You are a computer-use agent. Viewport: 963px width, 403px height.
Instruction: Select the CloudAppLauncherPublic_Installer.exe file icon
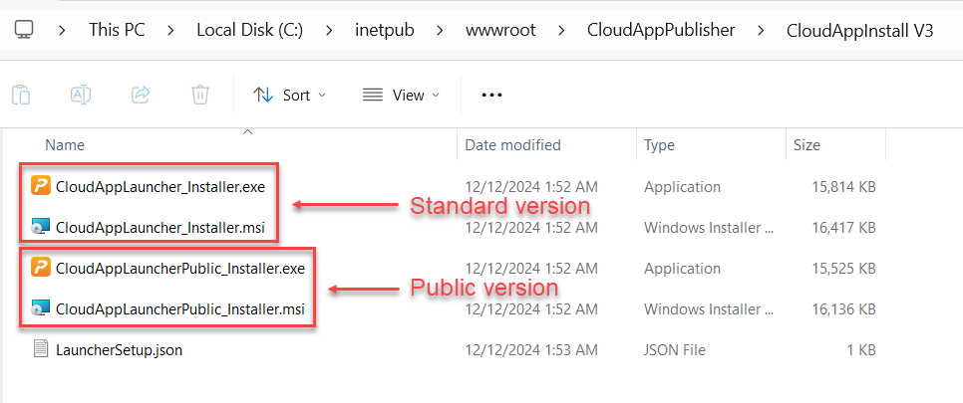coord(41,268)
